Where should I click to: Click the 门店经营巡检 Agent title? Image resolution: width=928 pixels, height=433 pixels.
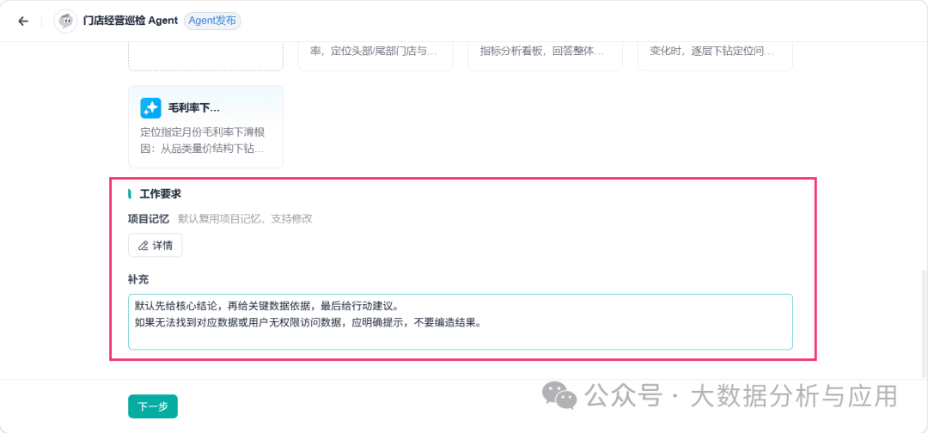click(x=131, y=21)
